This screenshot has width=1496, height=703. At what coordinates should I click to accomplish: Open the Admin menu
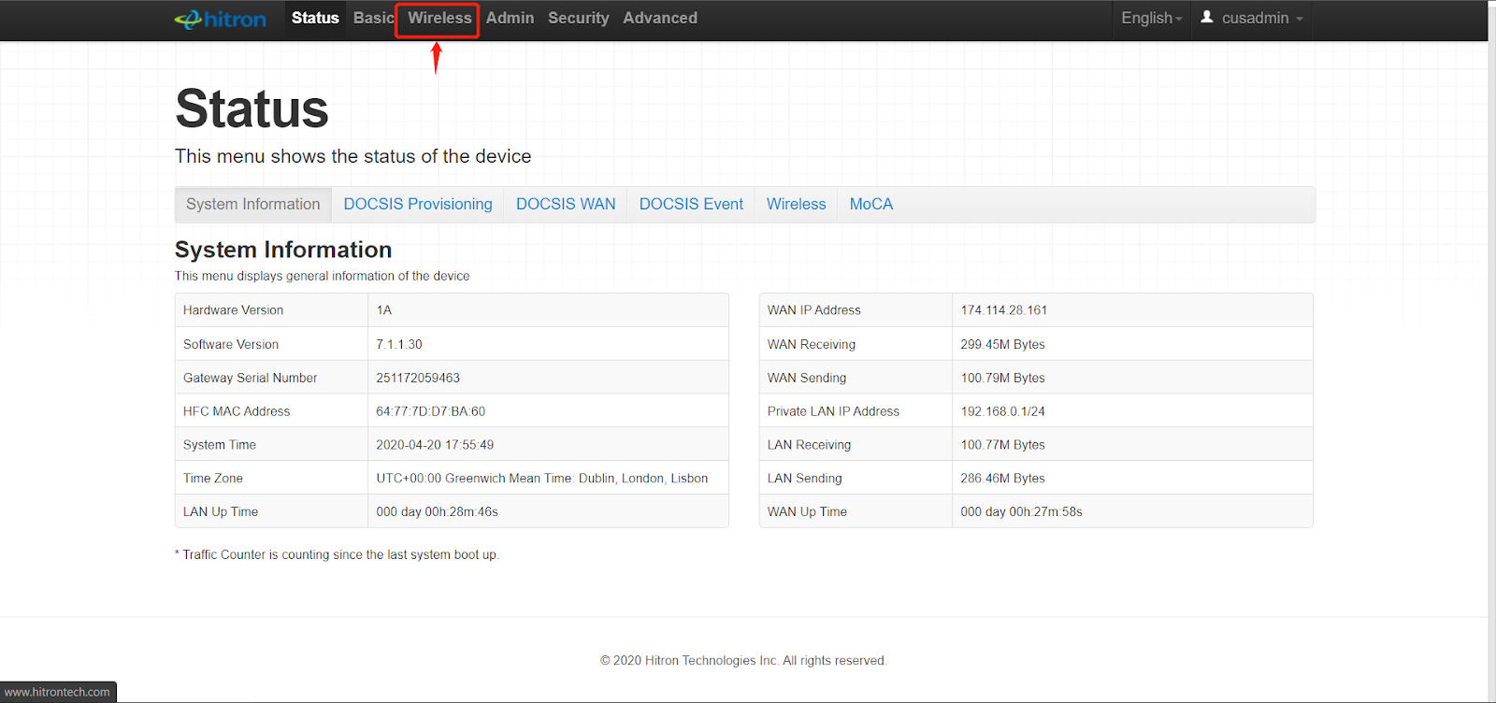510,18
